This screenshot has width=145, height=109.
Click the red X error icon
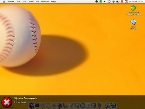7,102
